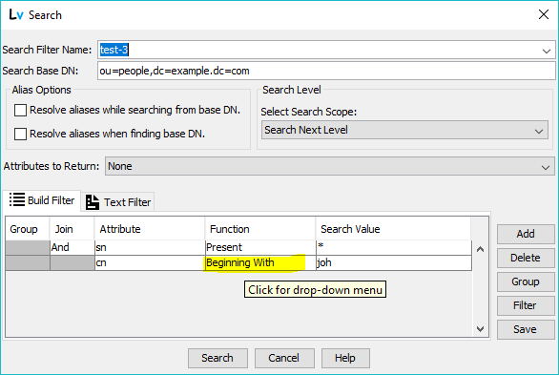The width and height of the screenshot is (559, 375).
Task: Open Help for the search dialog
Action: coord(345,358)
